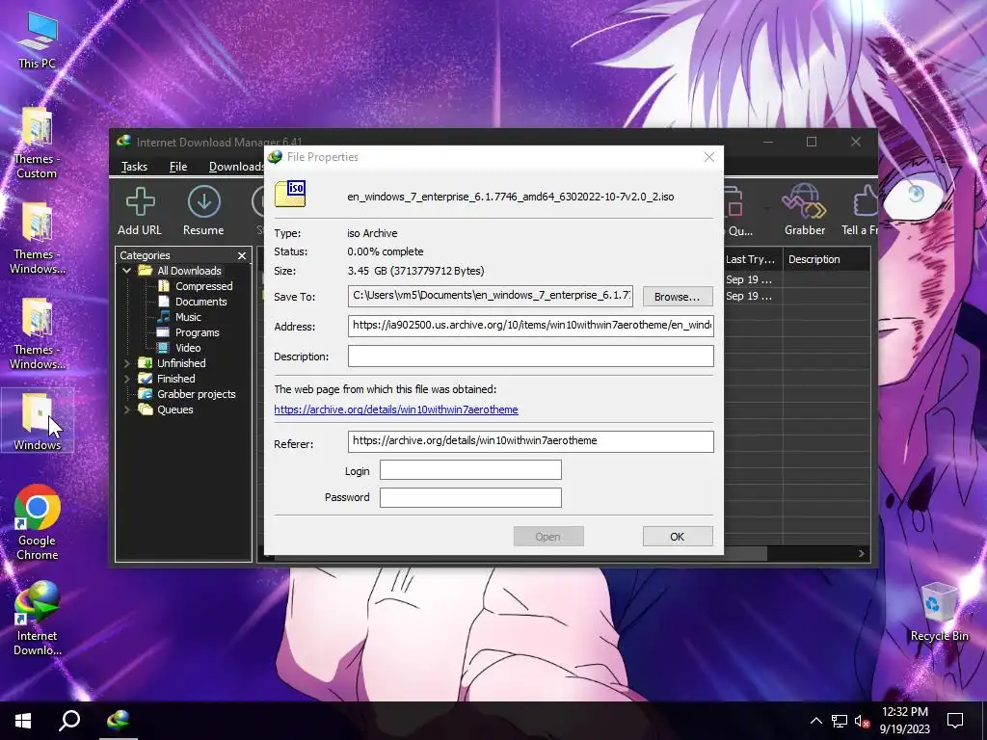Open the notification center icon
Viewport: 987px width, 740px height.
point(955,721)
